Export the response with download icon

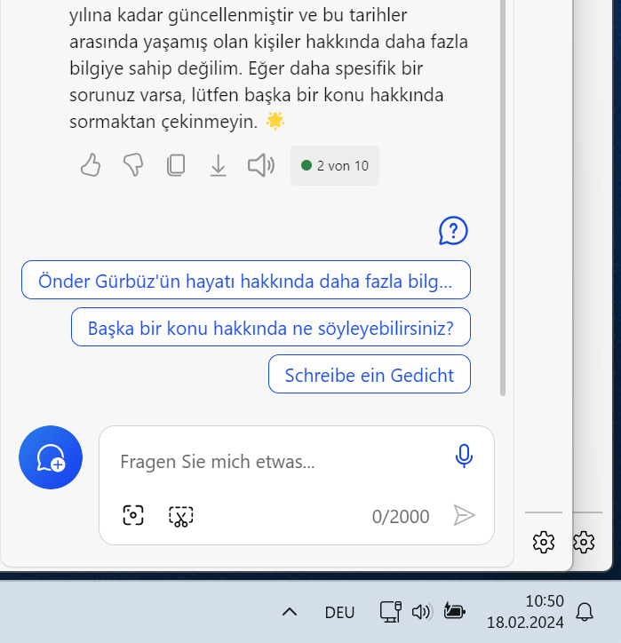tap(219, 165)
